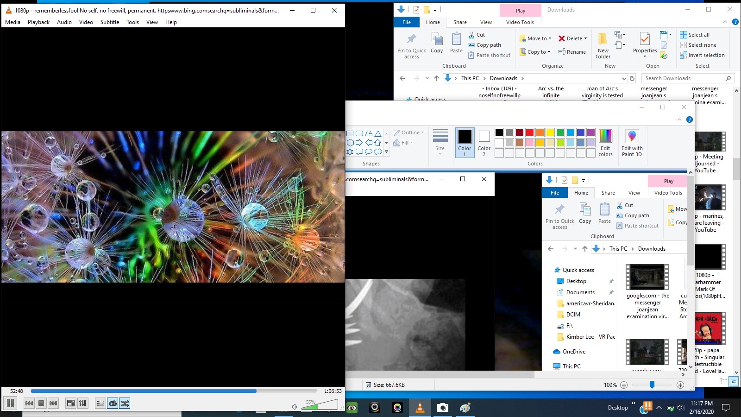741x417 pixels.
Task: Select the triangle shape in Paint
Action: (378, 133)
